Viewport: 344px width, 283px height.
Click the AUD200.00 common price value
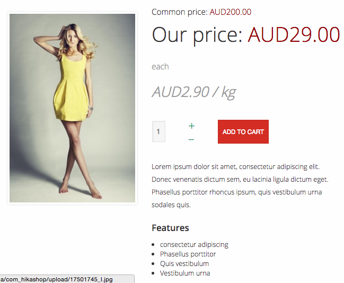[231, 12]
